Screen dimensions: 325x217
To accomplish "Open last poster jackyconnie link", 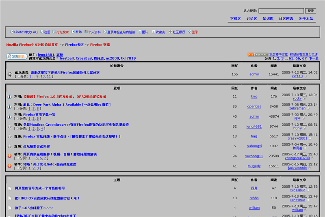I will pos(297,168).
